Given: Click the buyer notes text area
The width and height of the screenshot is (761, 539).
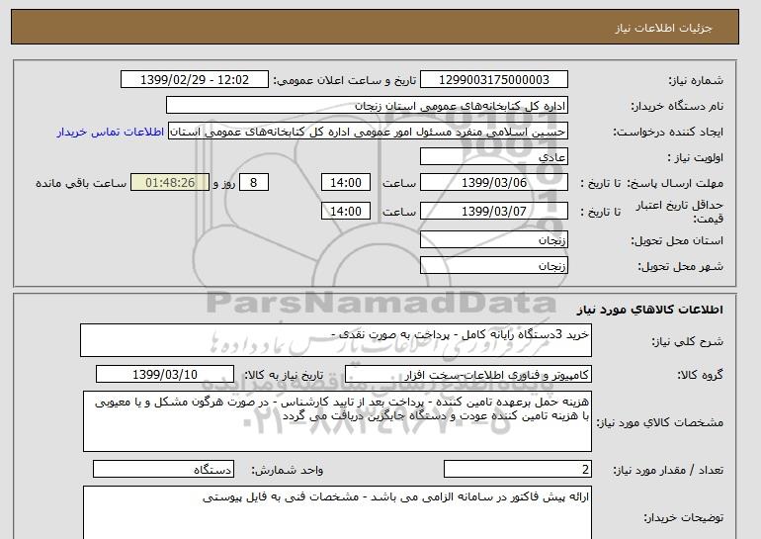Looking at the screenshot, I should click(337, 512).
